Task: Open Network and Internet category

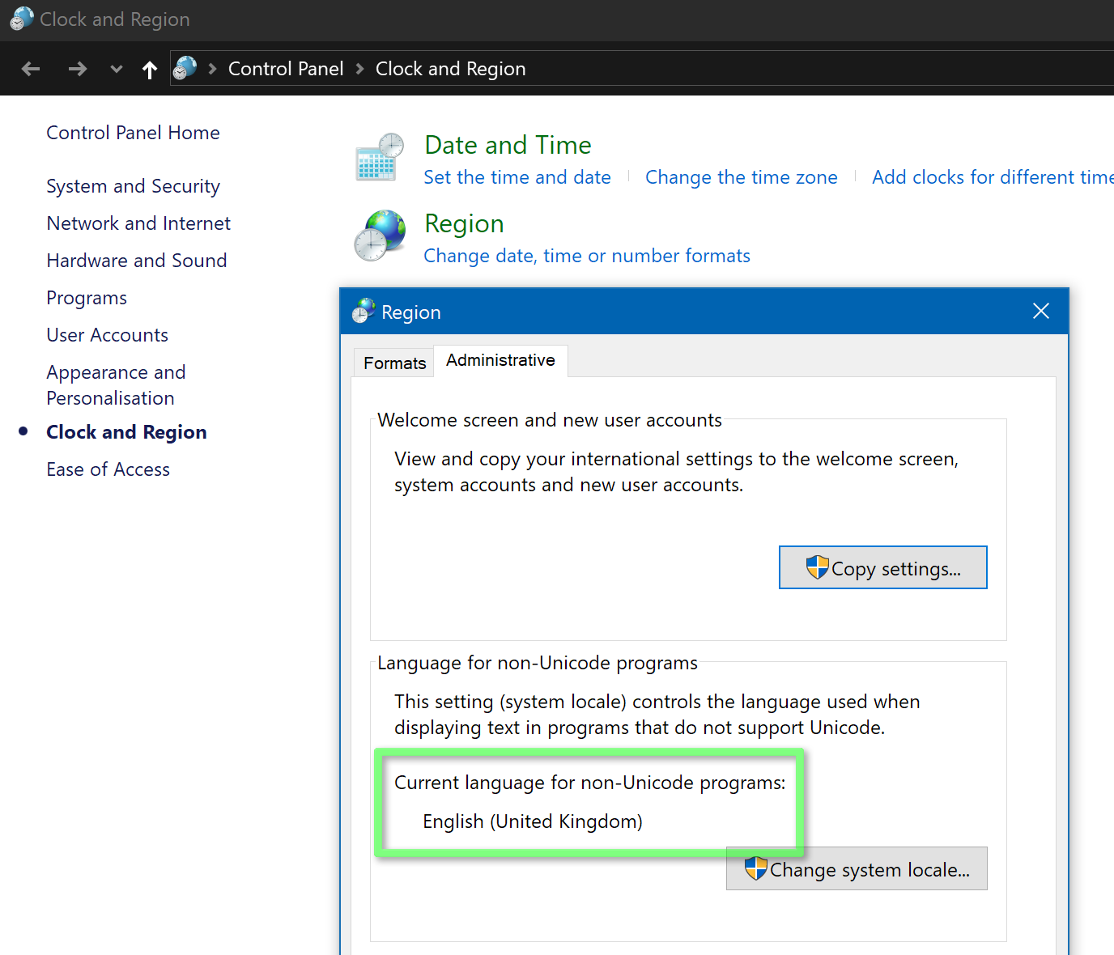Action: point(138,223)
